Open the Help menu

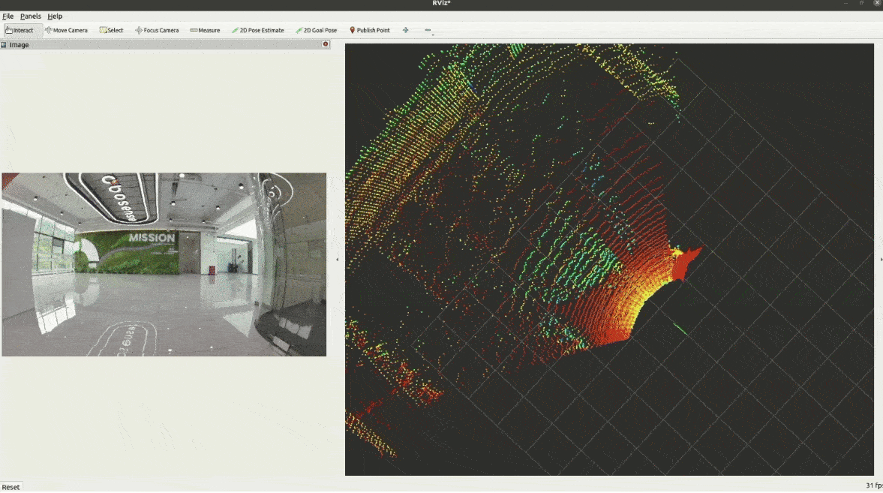click(54, 16)
